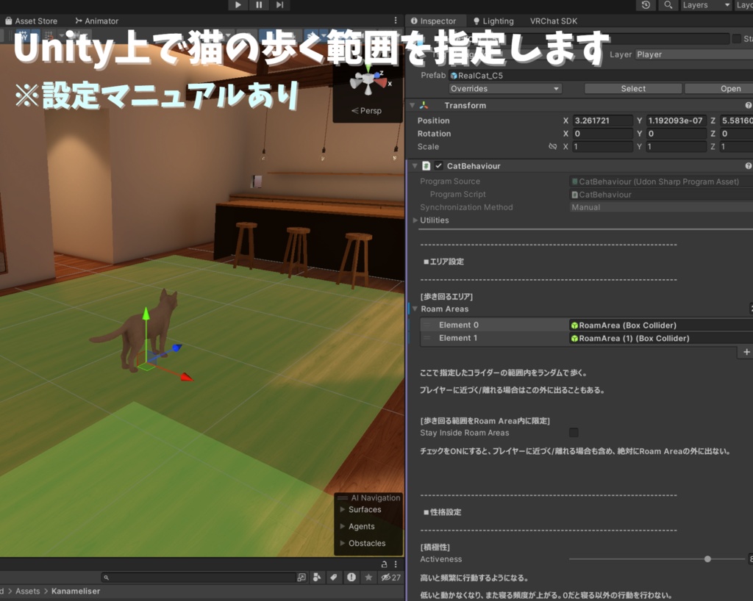Click the CatBehaviour script icon
The width and height of the screenshot is (753, 601).
click(426, 165)
